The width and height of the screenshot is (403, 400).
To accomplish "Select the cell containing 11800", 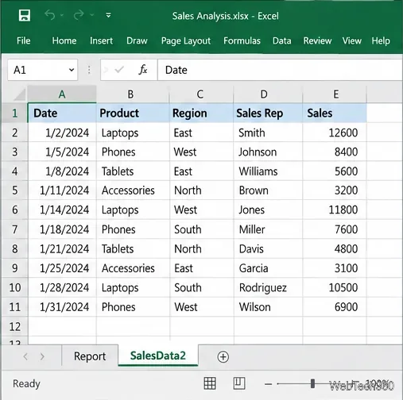I will [x=335, y=210].
